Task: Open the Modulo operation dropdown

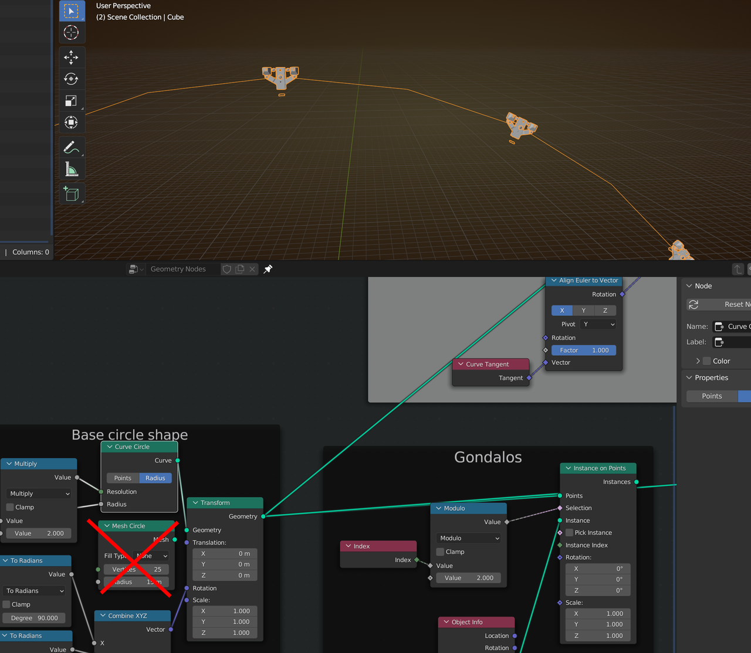Action: click(469, 538)
